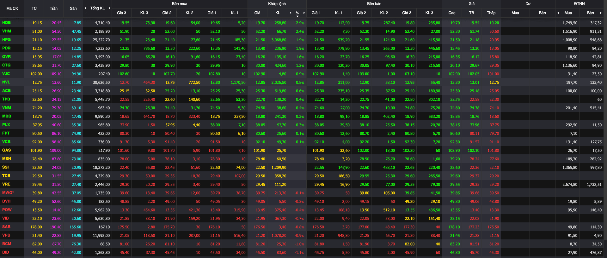Click VJC reference price 102.00
The image size is (607, 258).
(36, 74)
